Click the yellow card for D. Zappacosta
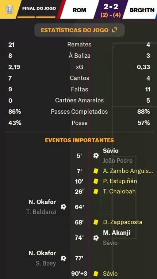The width and height of the screenshot is (157, 279). pyautogui.click(x=96, y=222)
